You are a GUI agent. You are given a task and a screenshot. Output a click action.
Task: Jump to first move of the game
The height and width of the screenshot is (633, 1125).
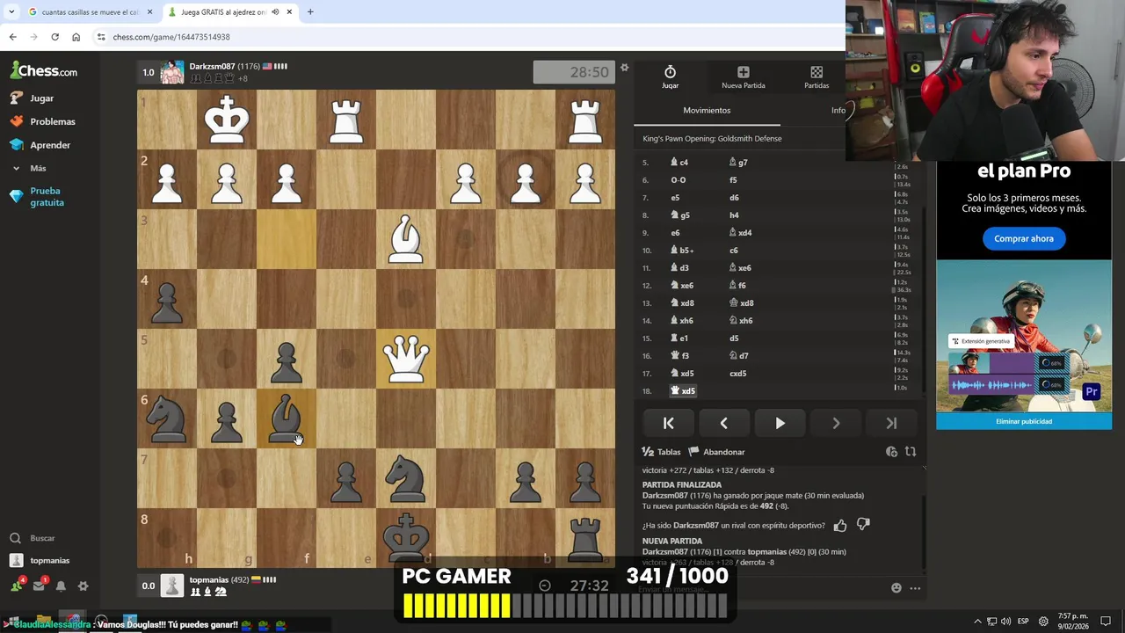[668, 423]
